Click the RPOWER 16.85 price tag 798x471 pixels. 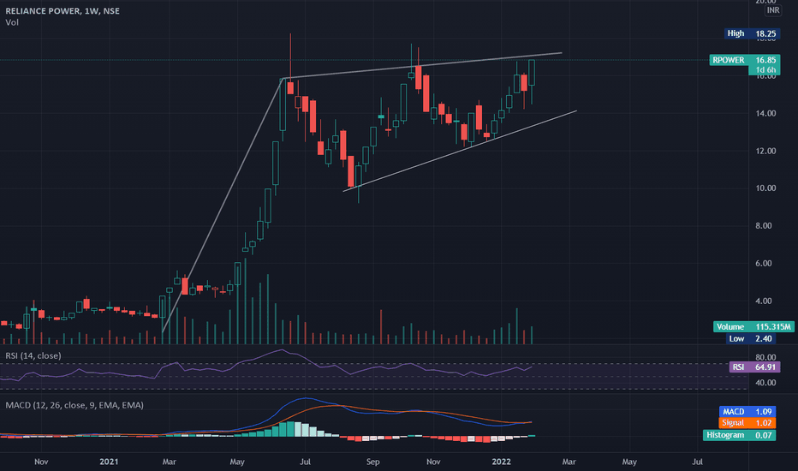pyautogui.click(x=745, y=60)
